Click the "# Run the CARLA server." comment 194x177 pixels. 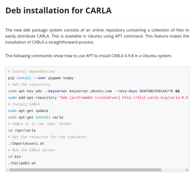click(32, 150)
